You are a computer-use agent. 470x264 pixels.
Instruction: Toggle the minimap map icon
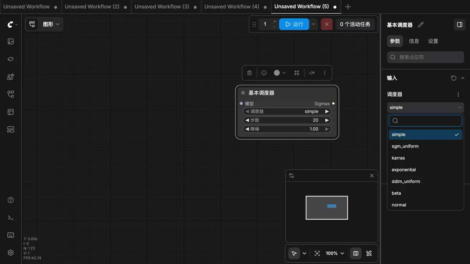pos(355,253)
